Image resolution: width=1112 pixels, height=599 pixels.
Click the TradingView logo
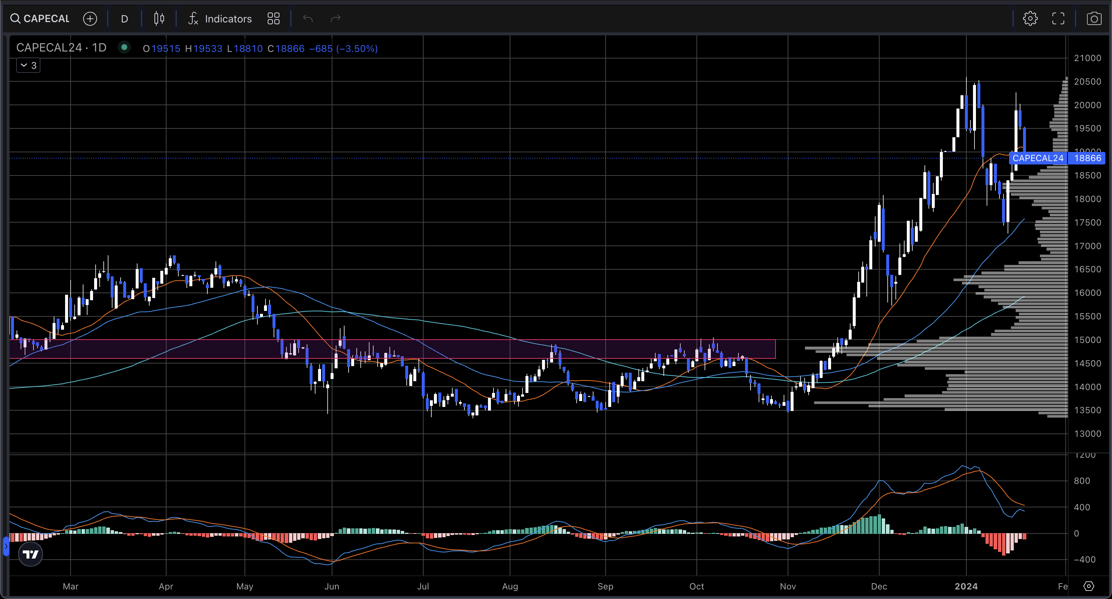tap(30, 554)
